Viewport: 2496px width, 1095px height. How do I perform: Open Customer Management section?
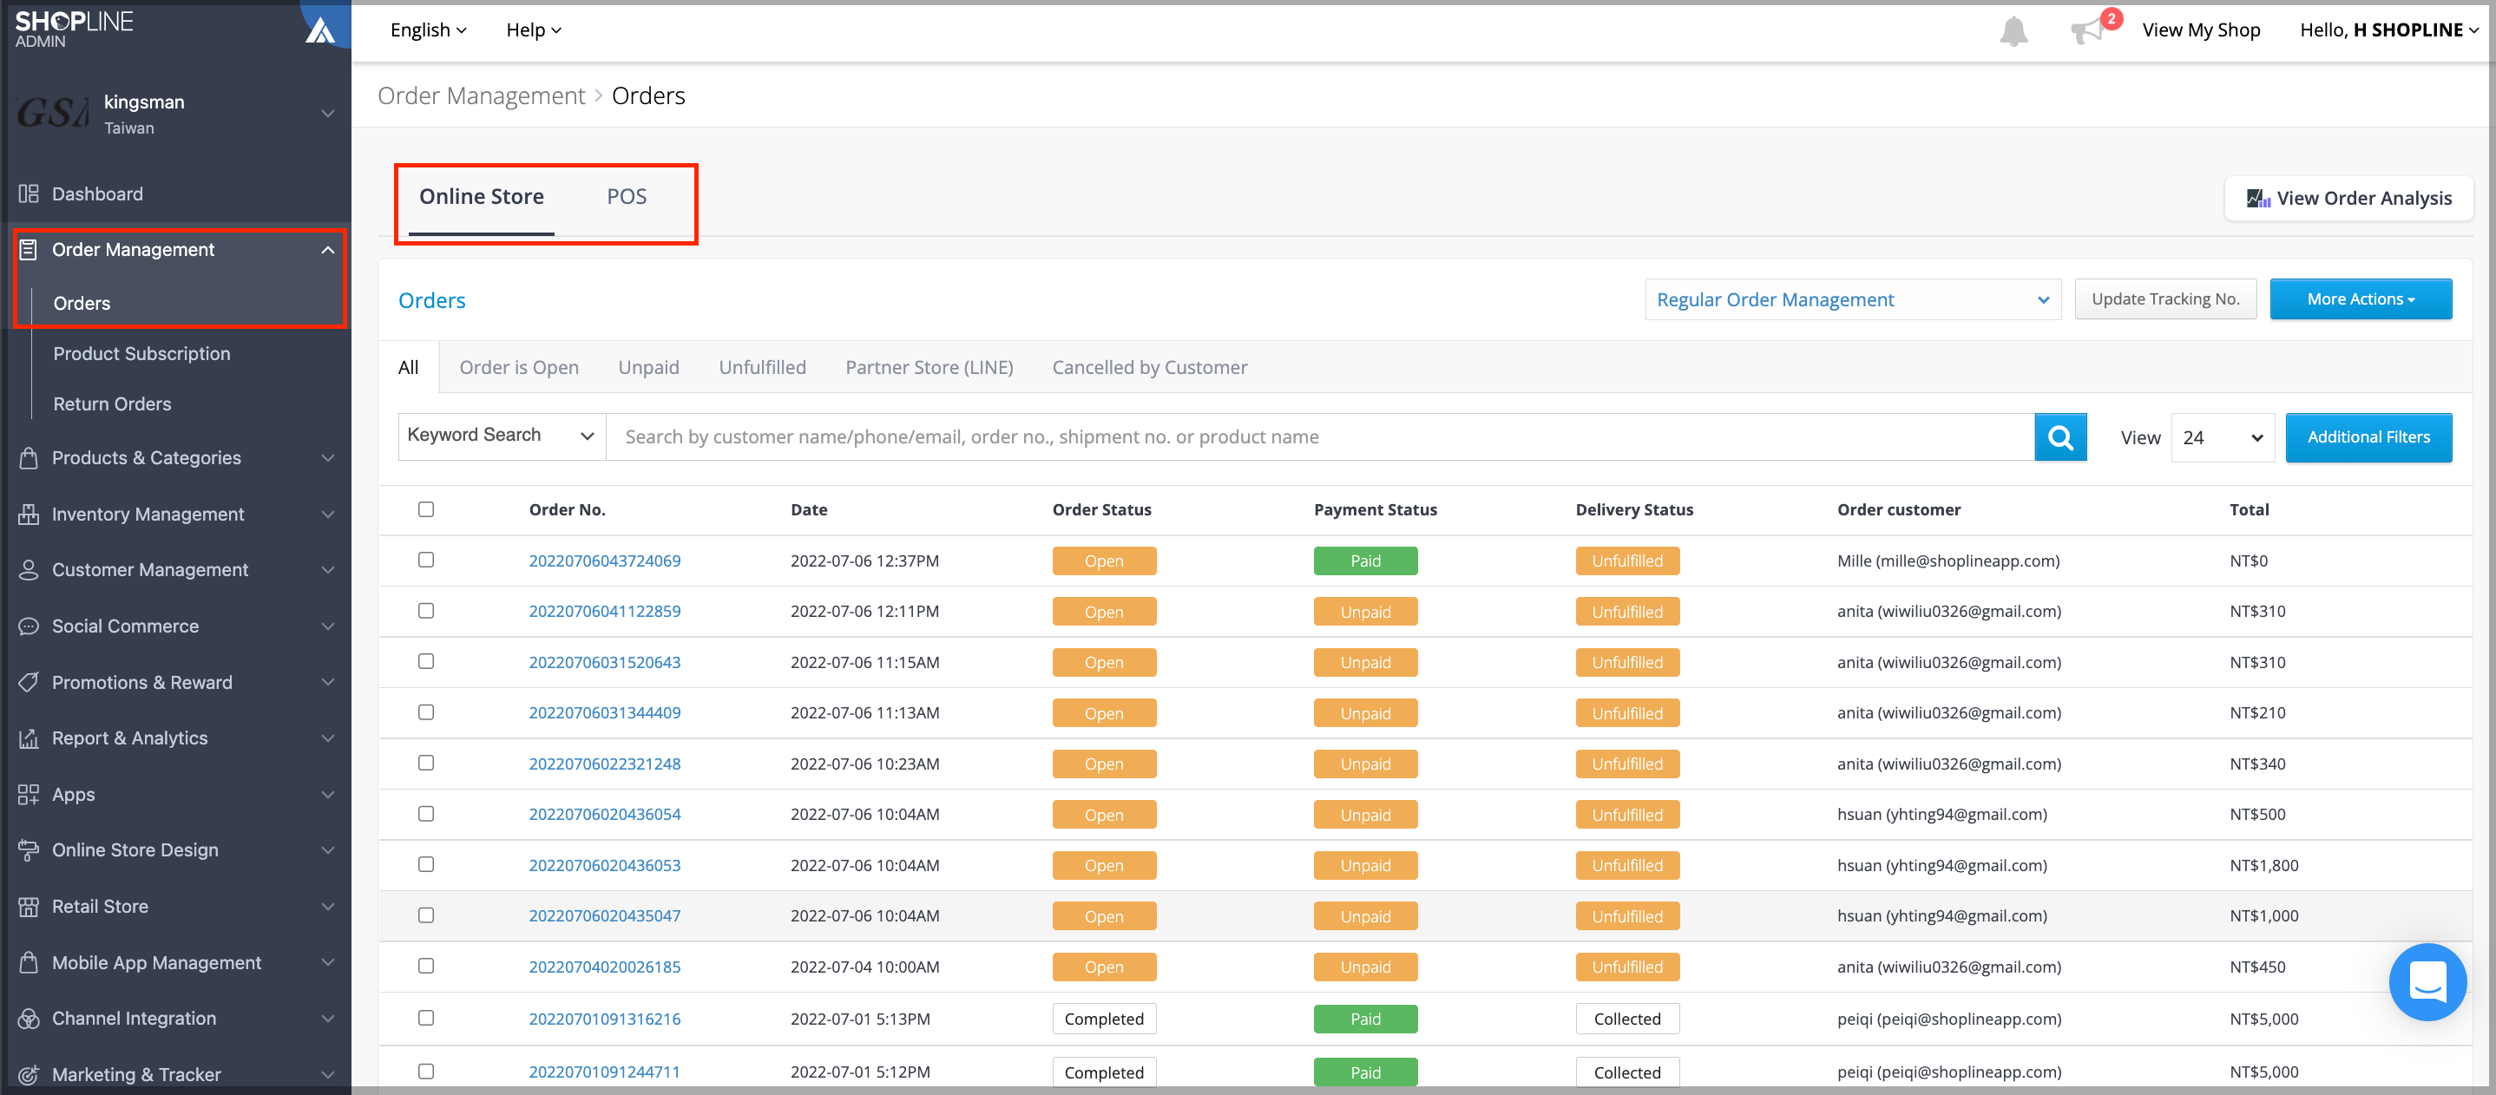coord(151,570)
